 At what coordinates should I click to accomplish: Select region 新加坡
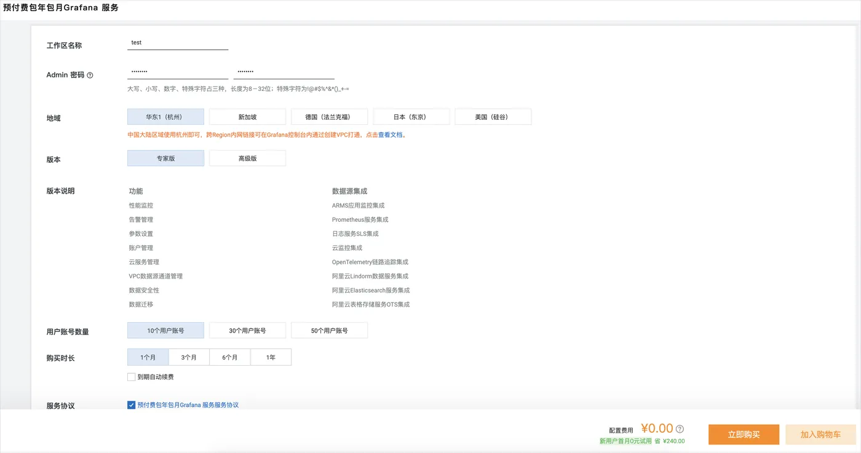(x=247, y=117)
